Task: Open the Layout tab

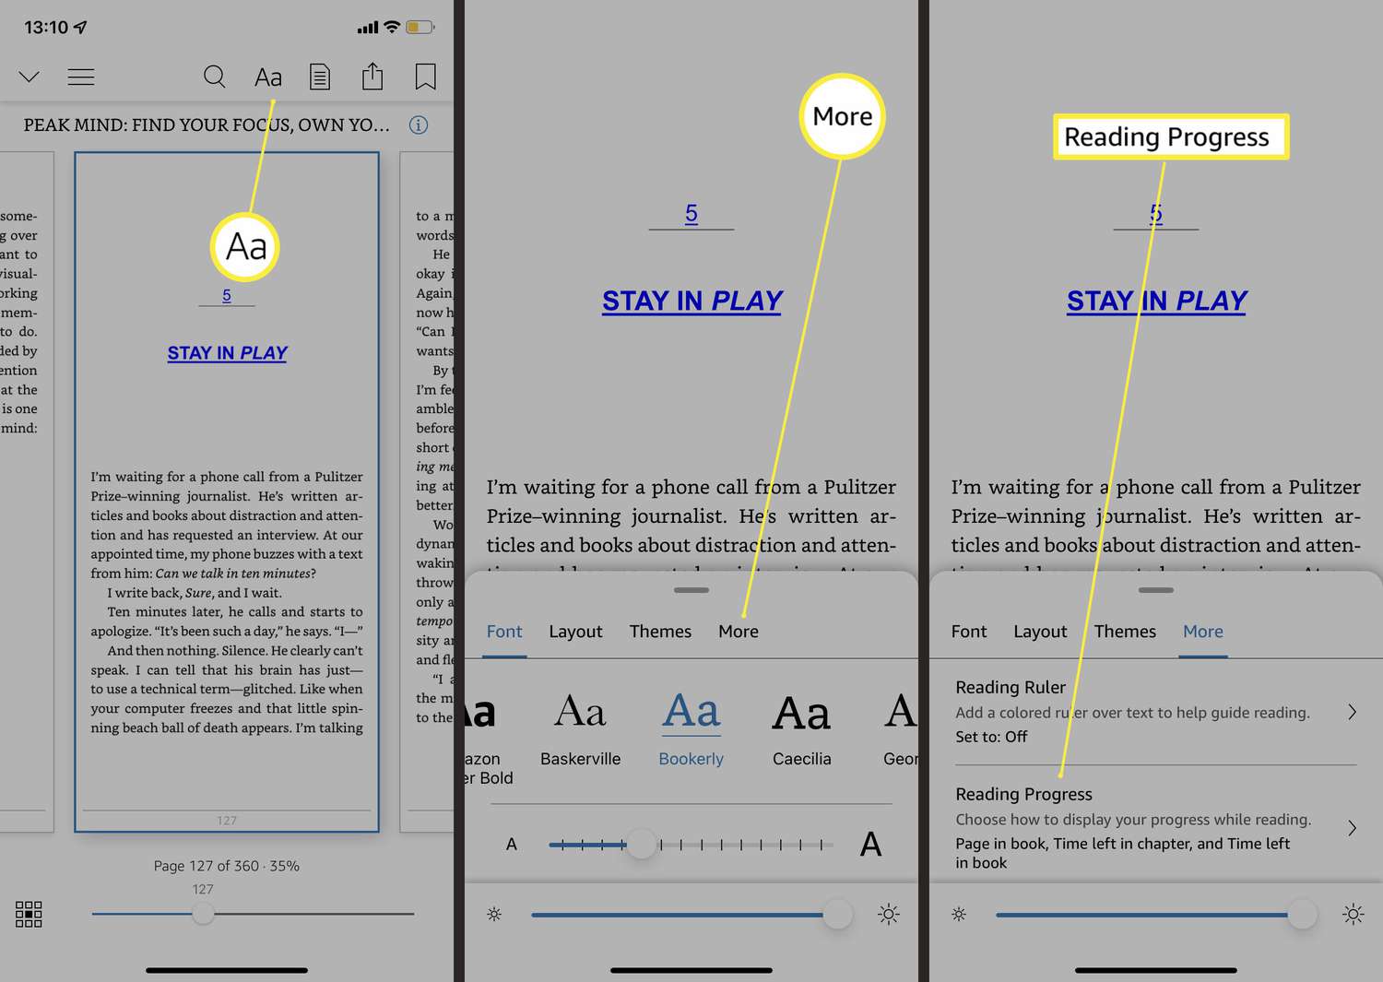Action: pos(574,631)
